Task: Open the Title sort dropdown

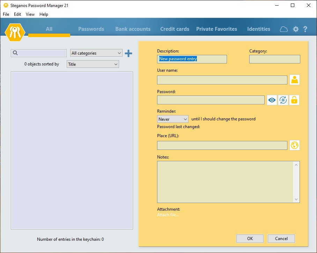Action: click(x=93, y=64)
